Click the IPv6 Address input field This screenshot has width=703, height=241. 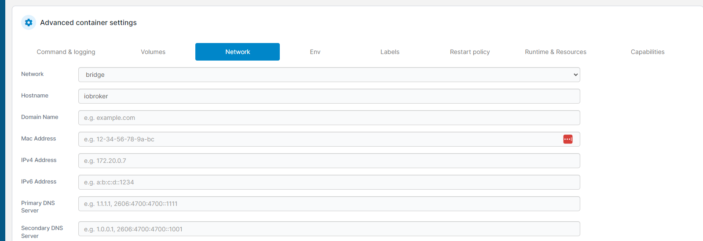pos(329,182)
